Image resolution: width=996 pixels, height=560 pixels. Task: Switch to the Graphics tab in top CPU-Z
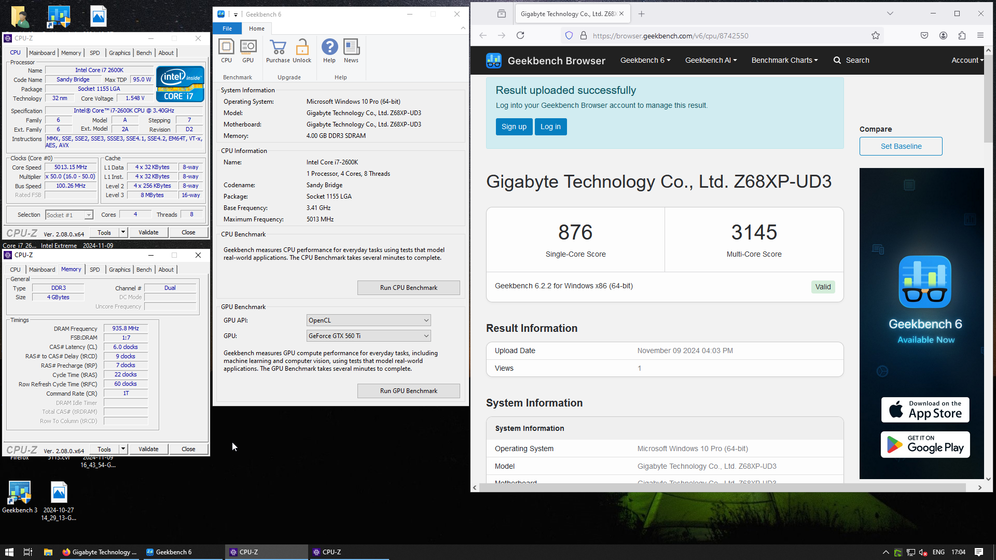[120, 53]
